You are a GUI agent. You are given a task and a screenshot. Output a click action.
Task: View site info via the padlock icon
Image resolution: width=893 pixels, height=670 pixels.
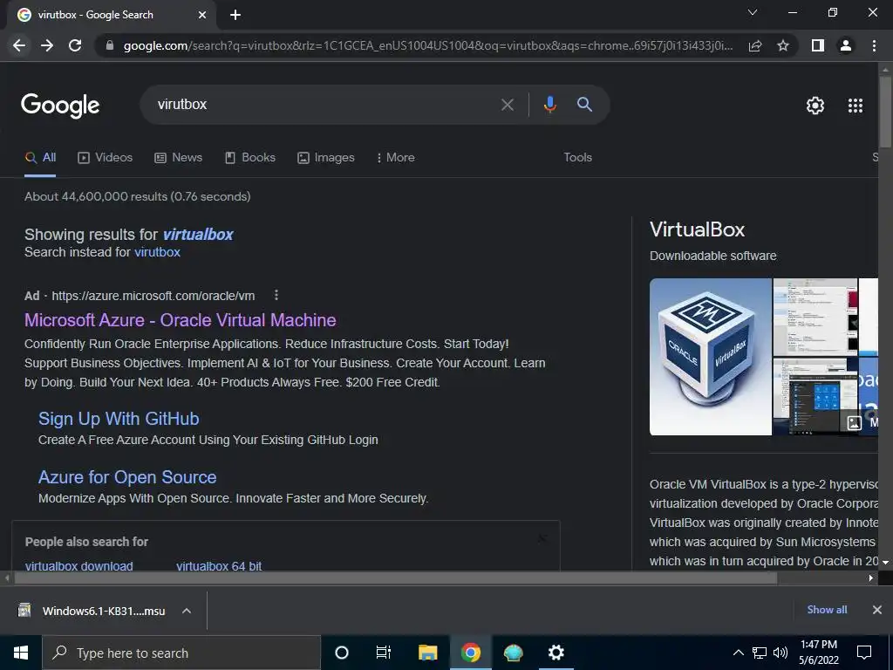110,45
